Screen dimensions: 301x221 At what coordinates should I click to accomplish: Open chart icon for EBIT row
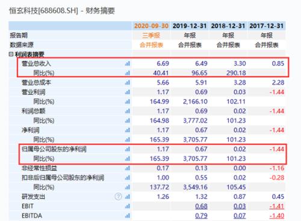pyautogui.click(x=128, y=207)
